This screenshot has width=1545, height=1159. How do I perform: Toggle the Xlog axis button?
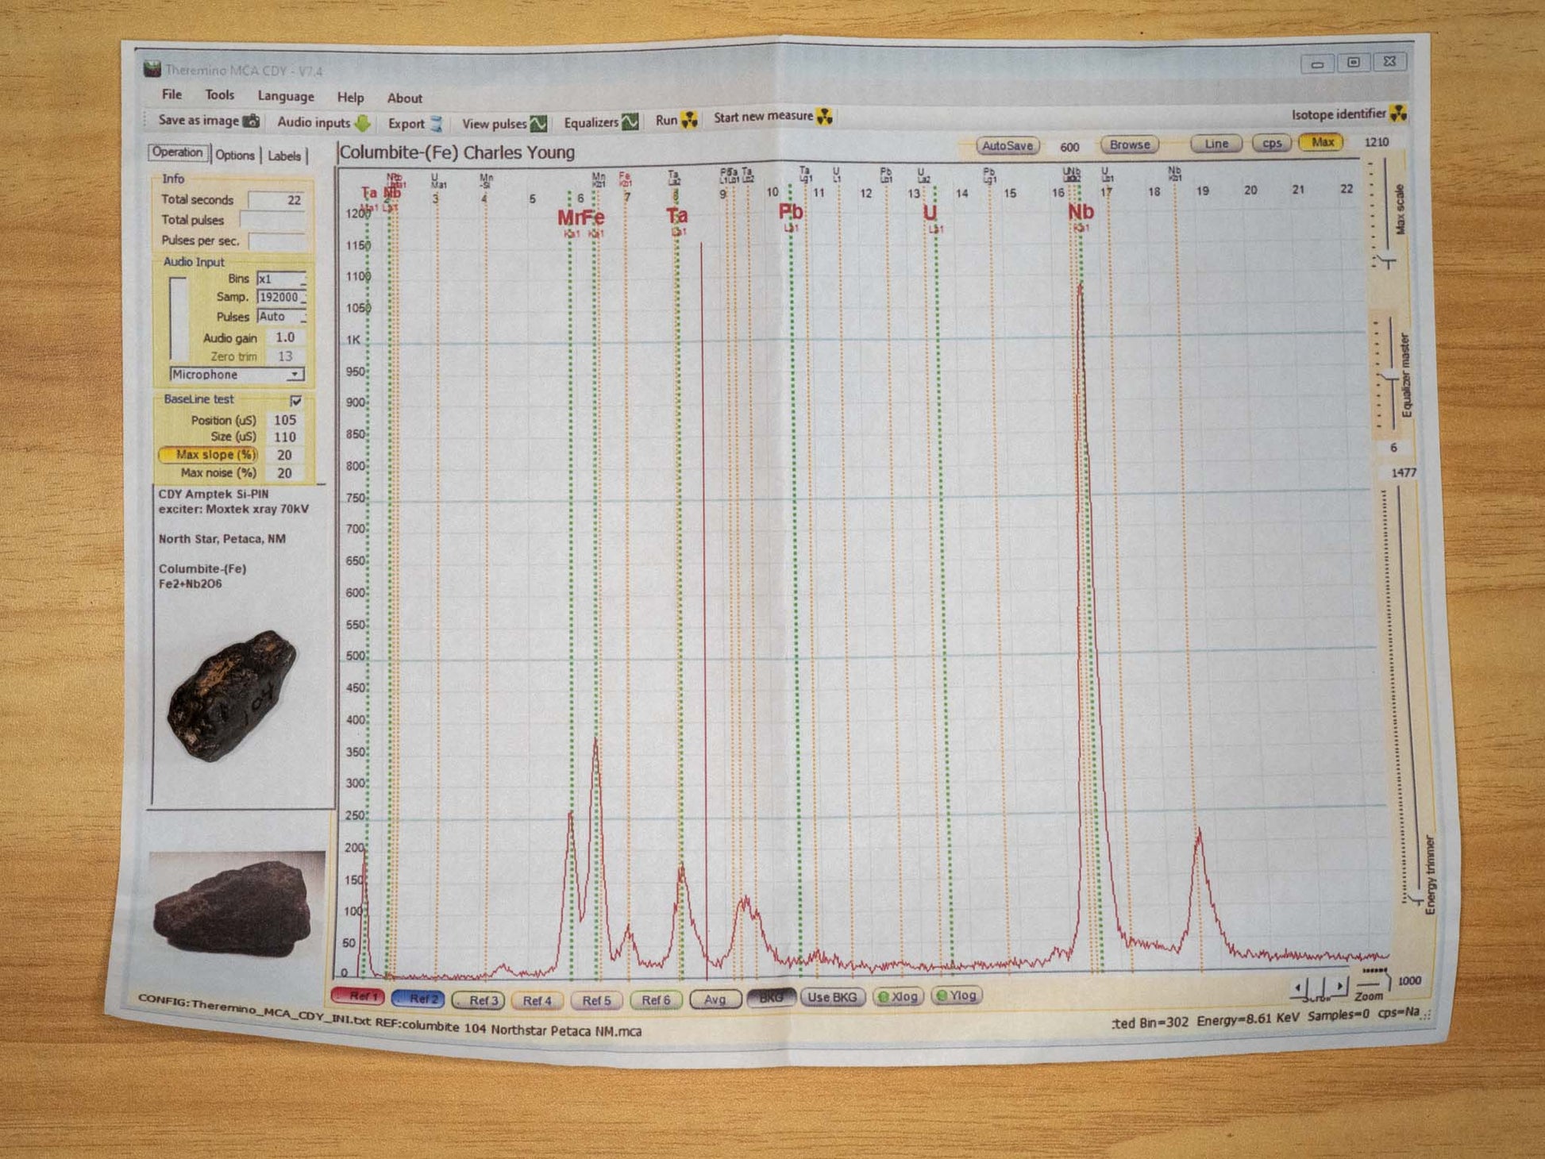pos(898,996)
